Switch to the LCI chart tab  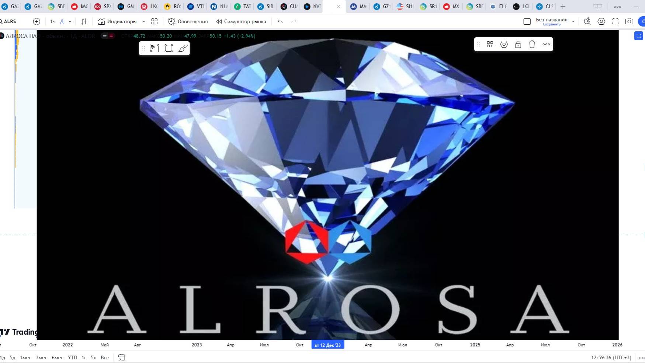pos(521,6)
